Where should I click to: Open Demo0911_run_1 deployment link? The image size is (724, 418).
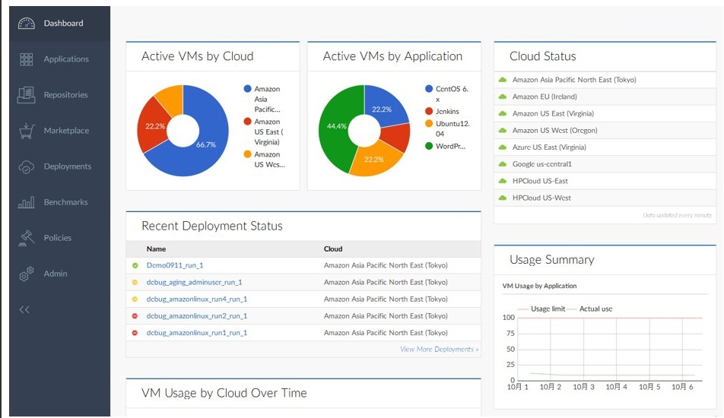coord(174,266)
